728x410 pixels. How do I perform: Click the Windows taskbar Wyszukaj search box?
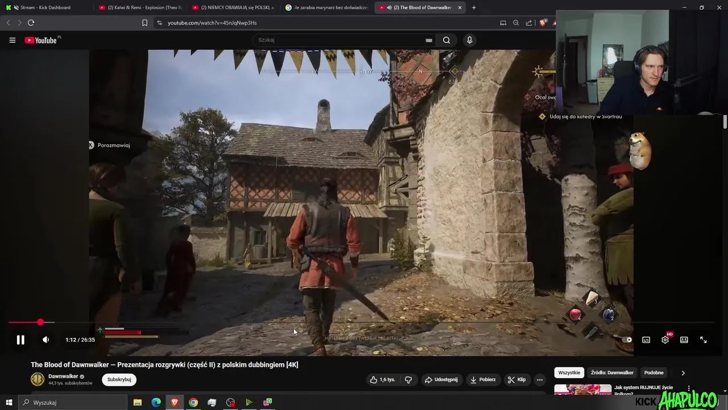pos(73,403)
